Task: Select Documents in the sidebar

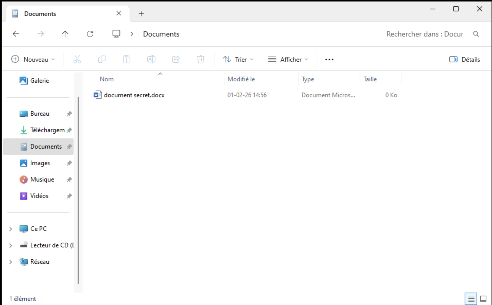Action: [x=39, y=147]
